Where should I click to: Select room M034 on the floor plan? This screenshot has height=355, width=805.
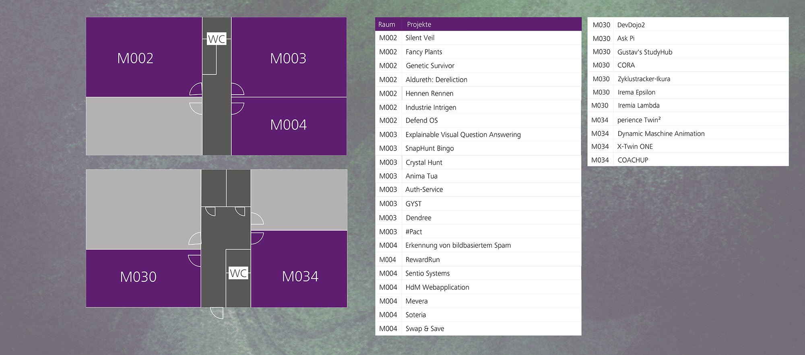pos(300,277)
